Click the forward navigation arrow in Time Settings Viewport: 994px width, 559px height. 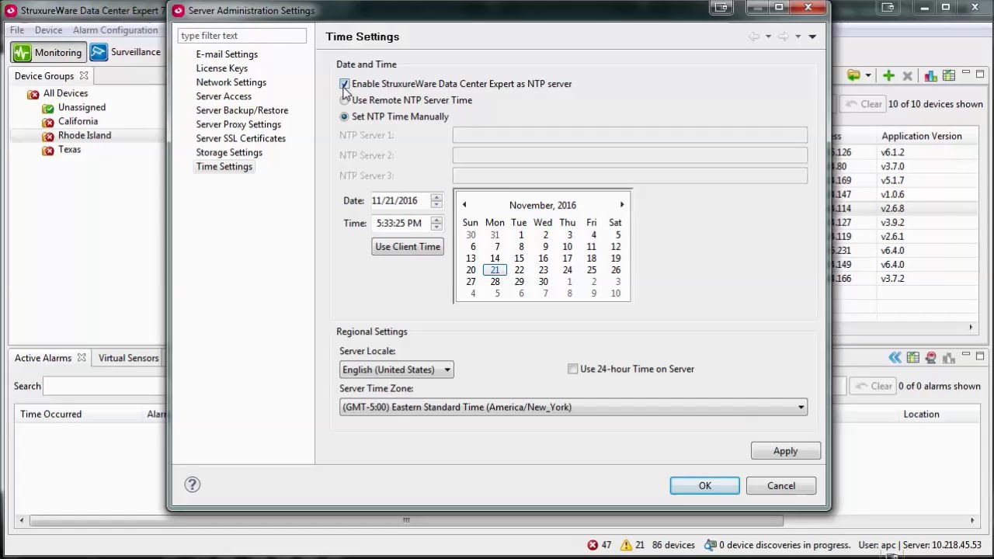783,36
